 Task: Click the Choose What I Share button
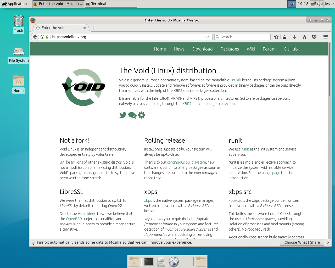[302, 242]
